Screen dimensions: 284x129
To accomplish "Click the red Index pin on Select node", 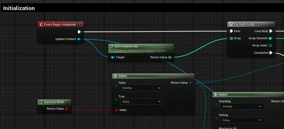I will tap(116, 110).
